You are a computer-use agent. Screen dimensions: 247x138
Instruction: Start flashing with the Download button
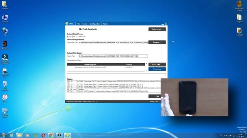click(157, 69)
